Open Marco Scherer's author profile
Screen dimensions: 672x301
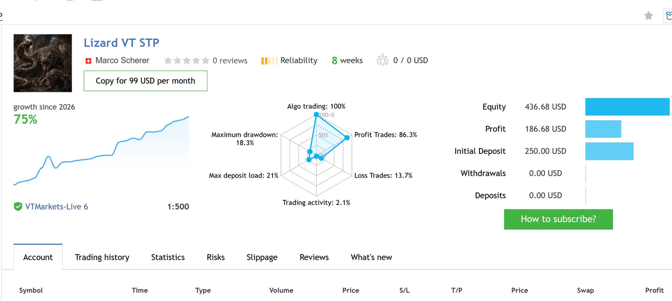click(122, 60)
